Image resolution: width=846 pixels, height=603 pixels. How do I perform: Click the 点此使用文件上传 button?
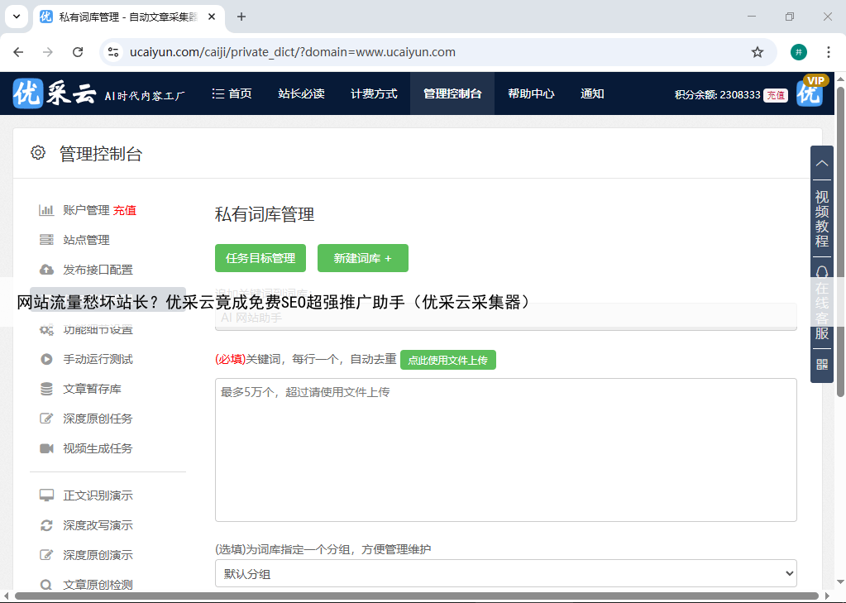click(447, 360)
